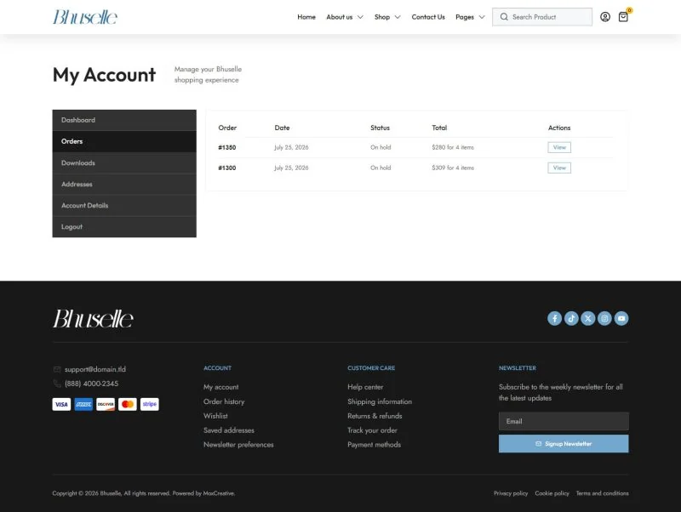Open the shopping cart bag icon

pyautogui.click(x=623, y=17)
